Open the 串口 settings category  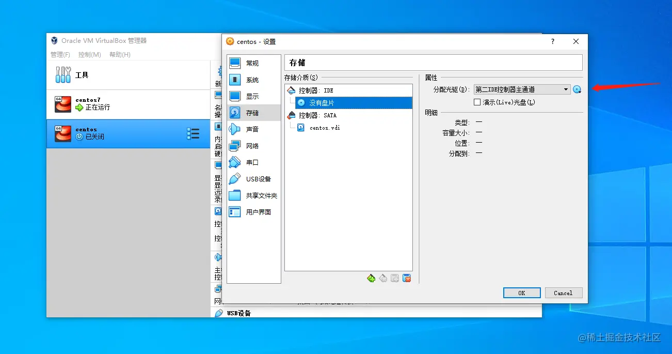pyautogui.click(x=253, y=162)
